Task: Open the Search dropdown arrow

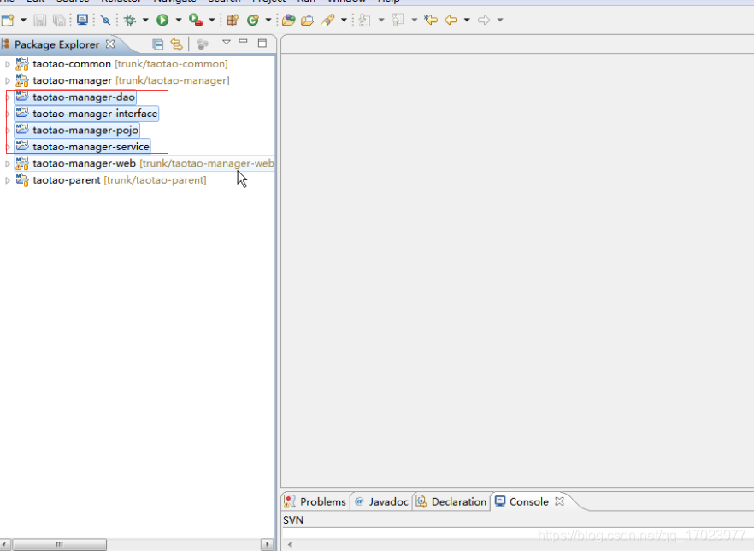Action: pos(344,21)
